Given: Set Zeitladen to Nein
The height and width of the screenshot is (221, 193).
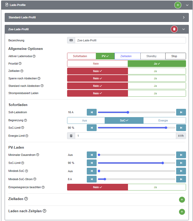Looking at the screenshot, I should point(97,71).
